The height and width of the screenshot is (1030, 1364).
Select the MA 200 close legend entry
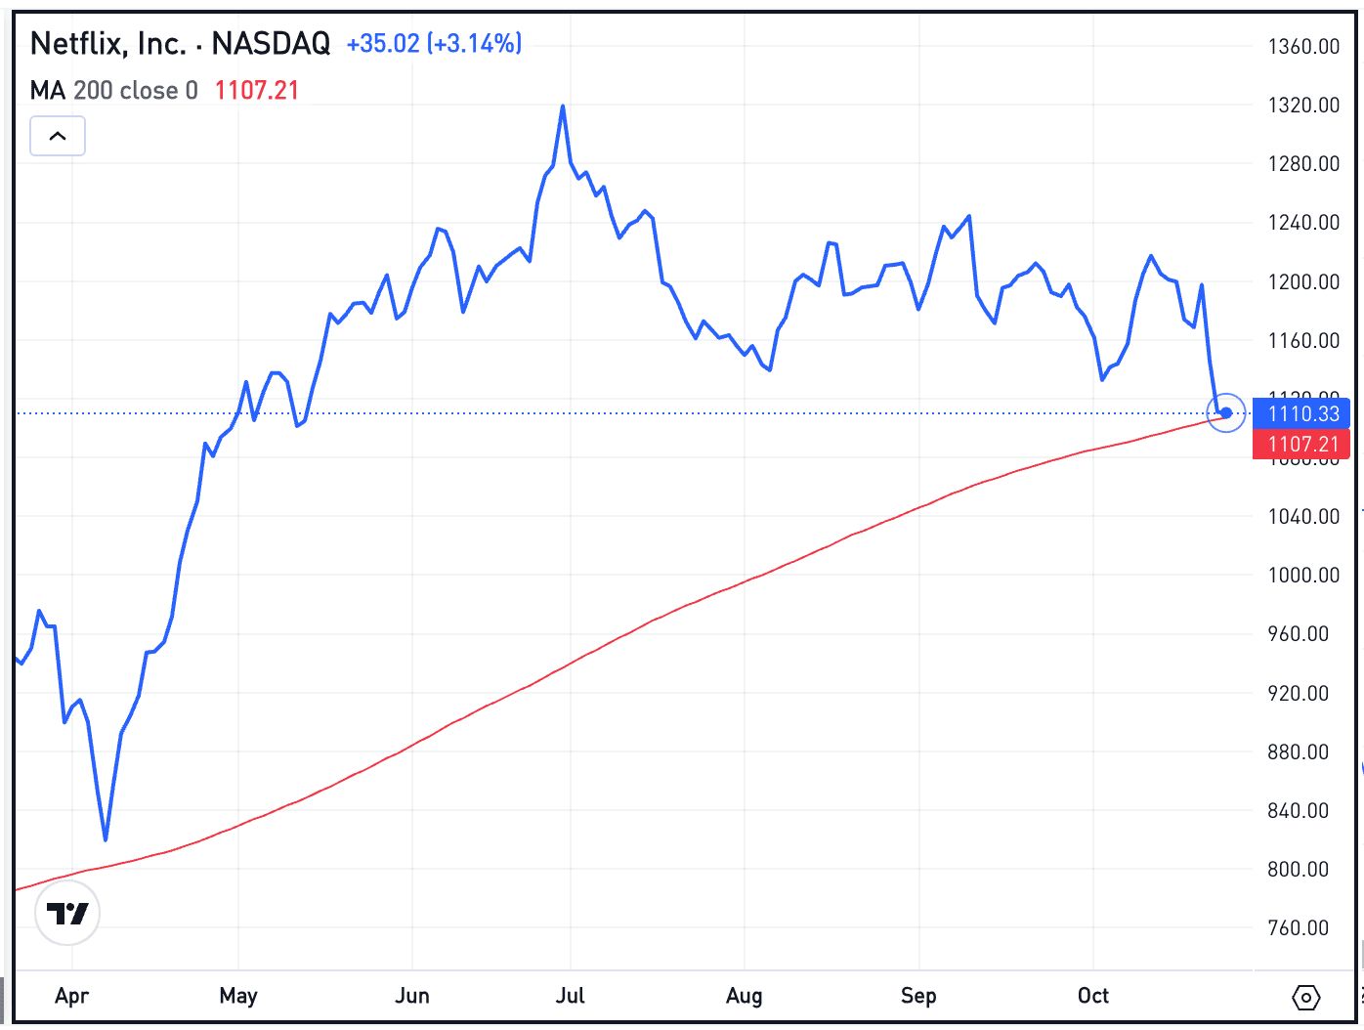(112, 90)
